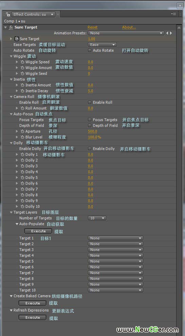Toggle the Sure Target fx effect icon
The width and height of the screenshot is (185, 336).
tap(11, 28)
